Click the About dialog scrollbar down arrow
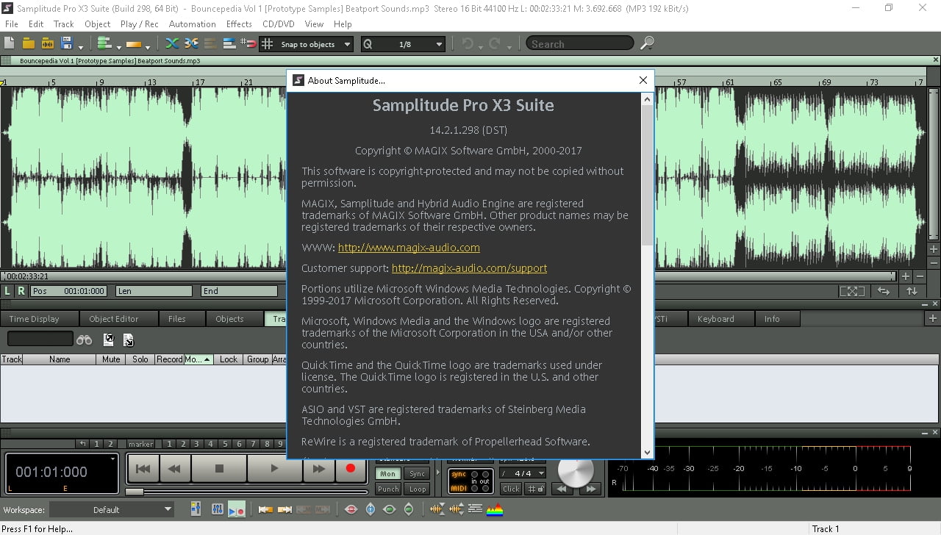This screenshot has width=941, height=535. (647, 453)
